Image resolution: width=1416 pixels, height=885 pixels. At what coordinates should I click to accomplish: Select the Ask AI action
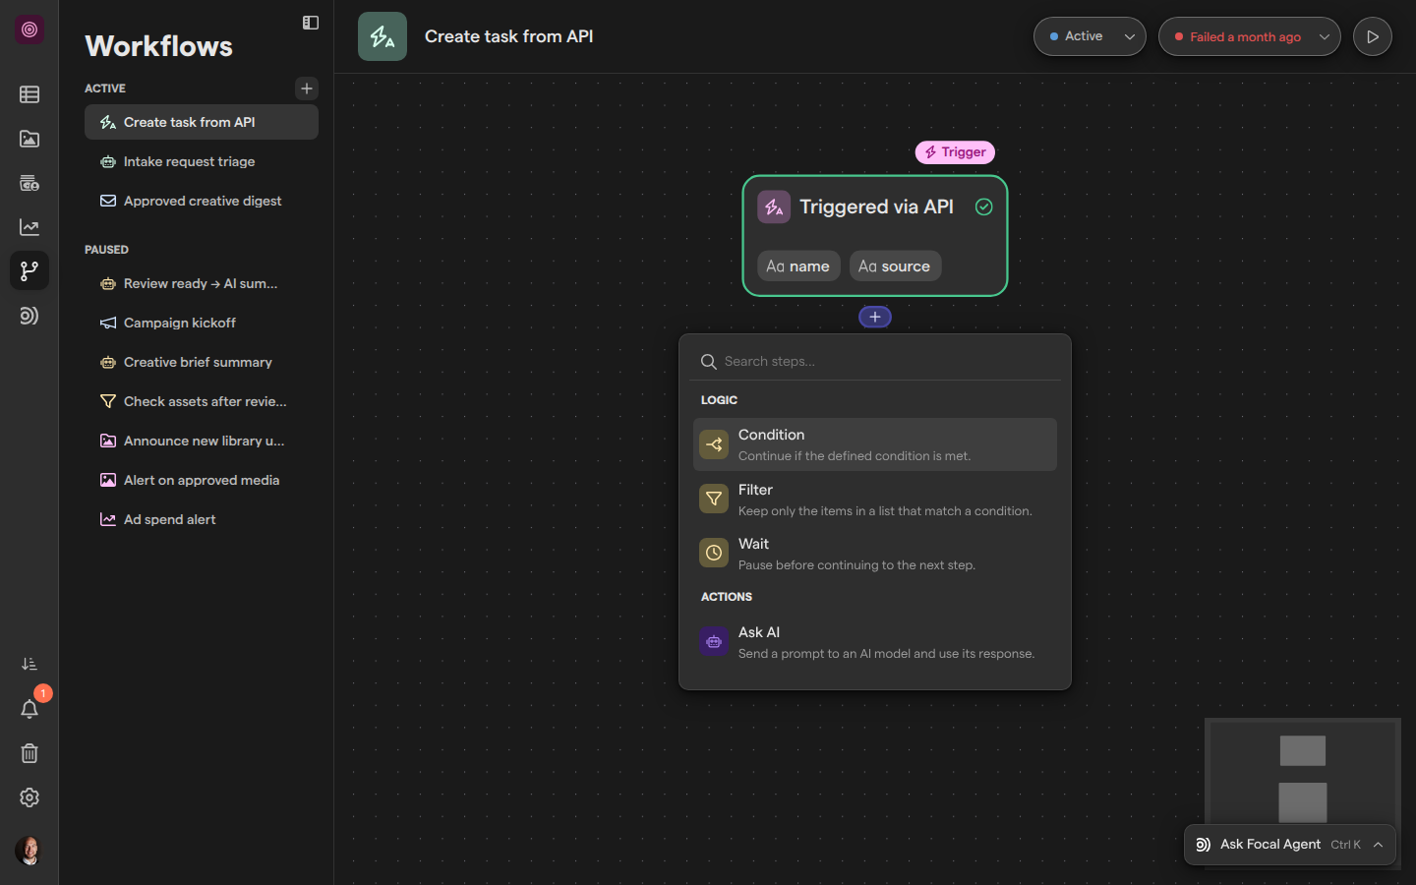click(x=875, y=642)
